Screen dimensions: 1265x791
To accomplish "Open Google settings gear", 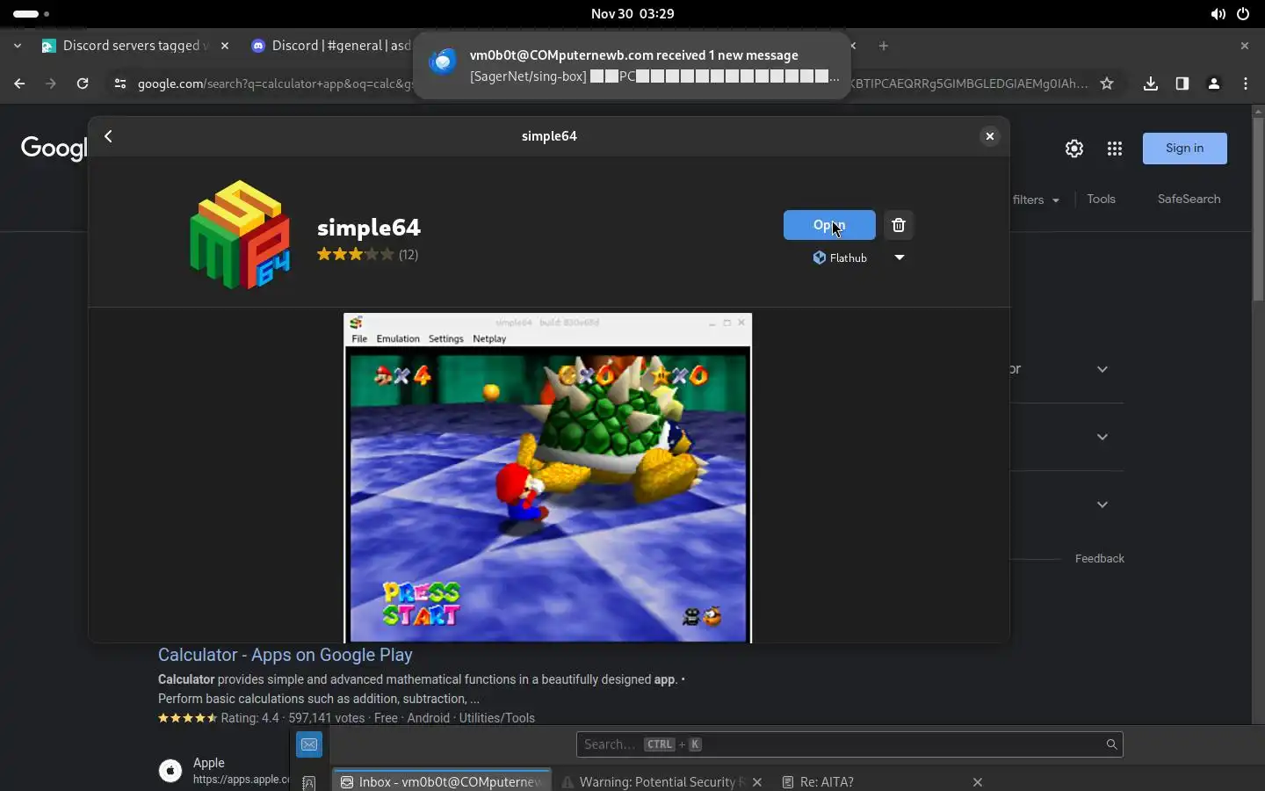I will point(1074,149).
